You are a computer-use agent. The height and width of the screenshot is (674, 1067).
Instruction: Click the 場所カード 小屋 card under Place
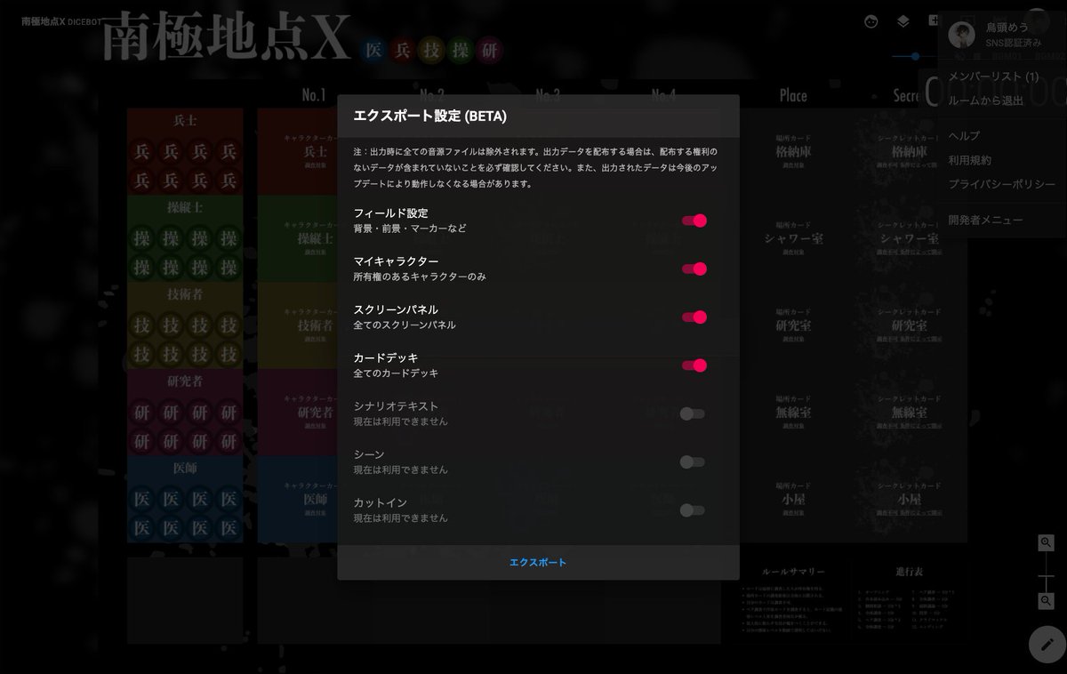click(x=793, y=499)
